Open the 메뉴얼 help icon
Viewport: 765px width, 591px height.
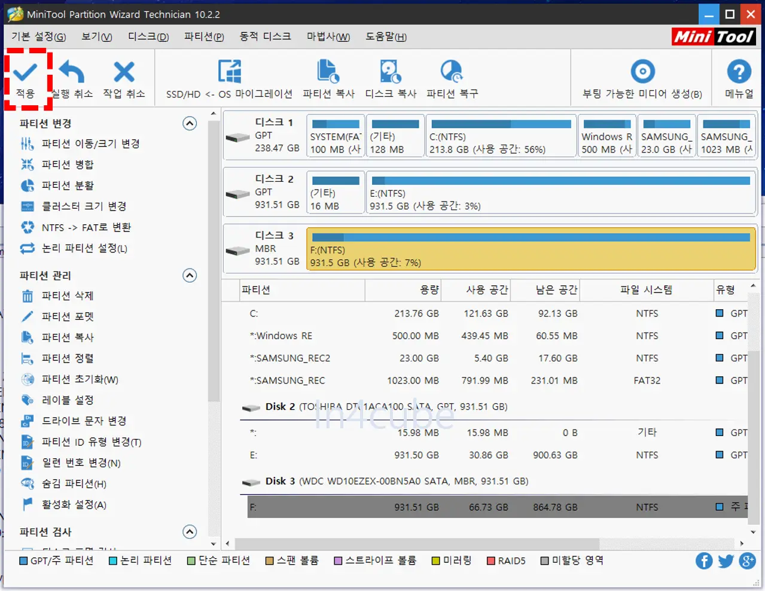pos(739,72)
